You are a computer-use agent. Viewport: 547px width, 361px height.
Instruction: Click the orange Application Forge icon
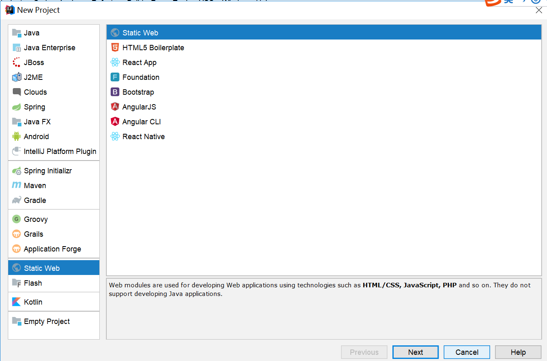coord(16,249)
